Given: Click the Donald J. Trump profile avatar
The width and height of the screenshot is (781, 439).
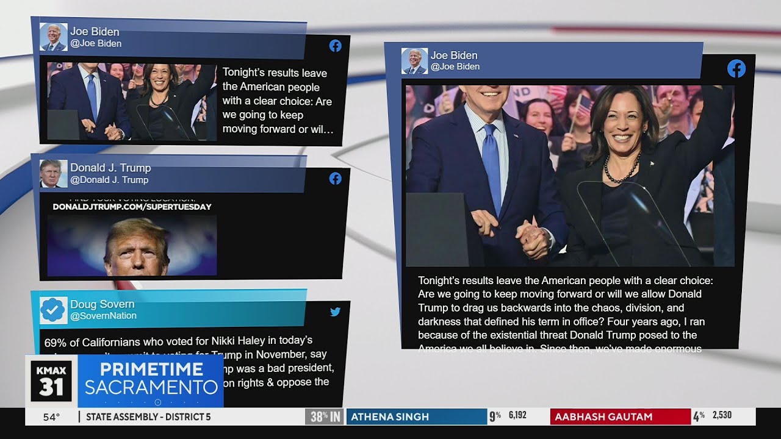Looking at the screenshot, I should (x=53, y=174).
